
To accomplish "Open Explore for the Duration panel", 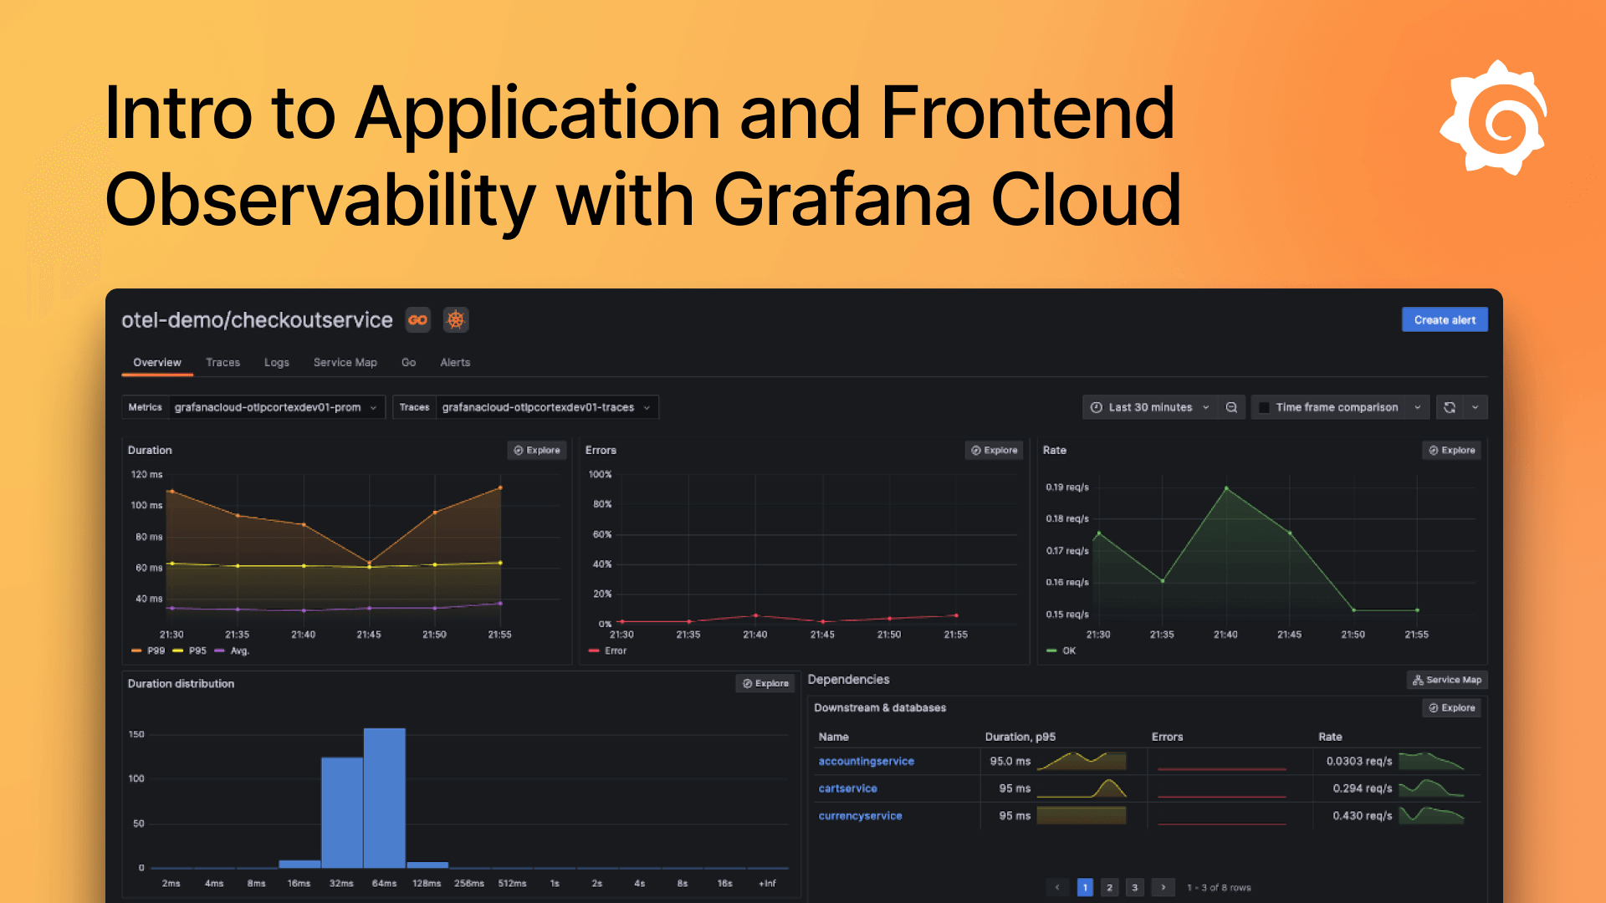I will tap(537, 451).
